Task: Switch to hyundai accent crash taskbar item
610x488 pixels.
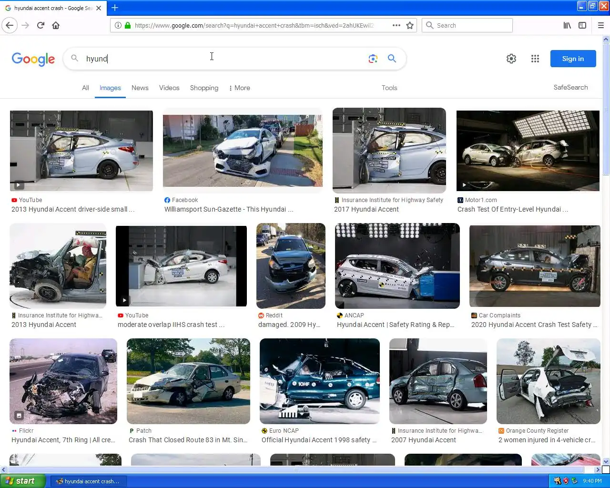Action: (88, 481)
